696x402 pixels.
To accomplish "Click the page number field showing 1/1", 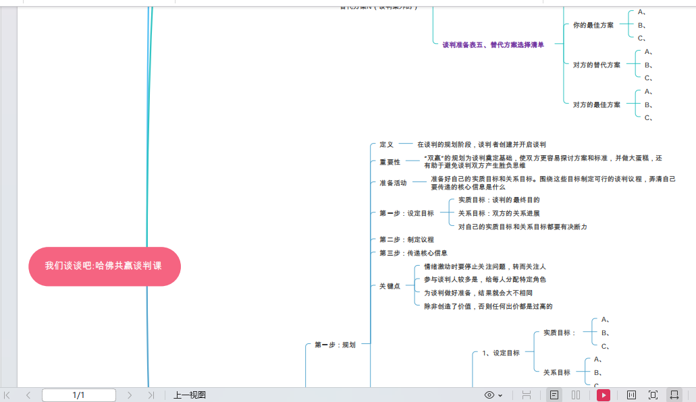I will point(79,395).
